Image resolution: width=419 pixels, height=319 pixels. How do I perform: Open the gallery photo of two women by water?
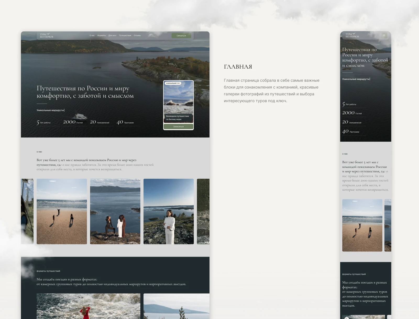(115, 212)
